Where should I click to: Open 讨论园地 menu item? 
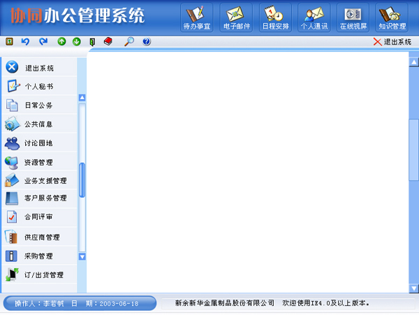tap(39, 143)
